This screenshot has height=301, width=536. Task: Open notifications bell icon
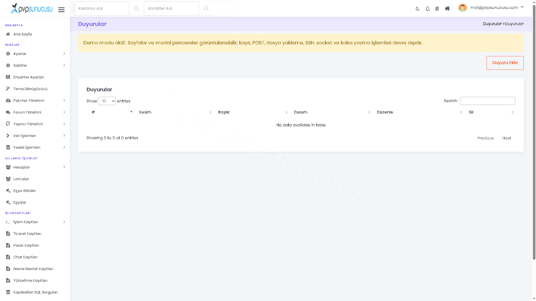coord(427,9)
